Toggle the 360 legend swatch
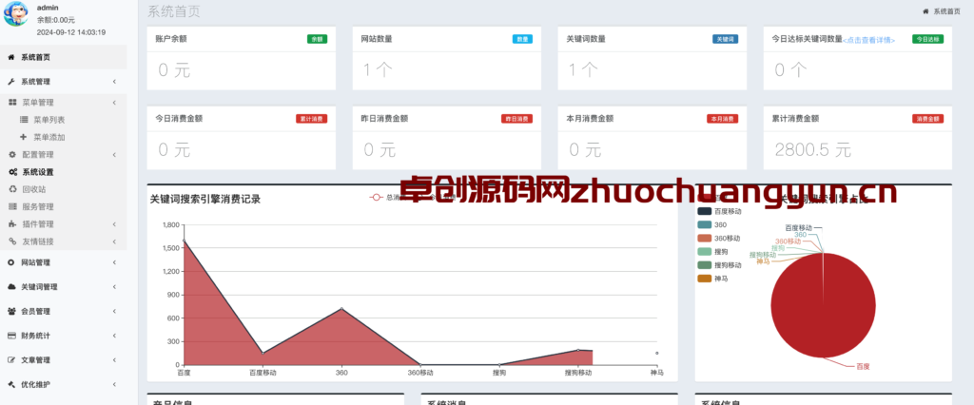The width and height of the screenshot is (974, 405). tap(705, 225)
